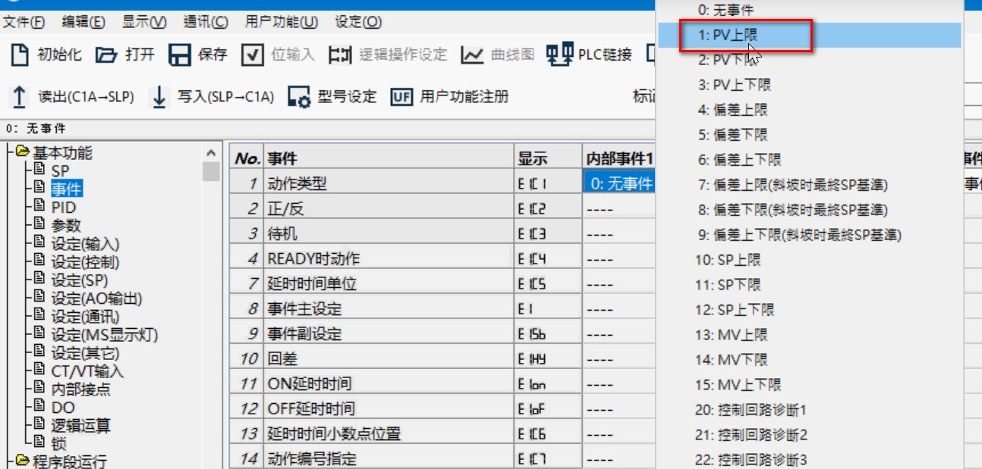The width and height of the screenshot is (982, 469).
Task: Click the tree panel scroll up arrow
Action: [212, 152]
